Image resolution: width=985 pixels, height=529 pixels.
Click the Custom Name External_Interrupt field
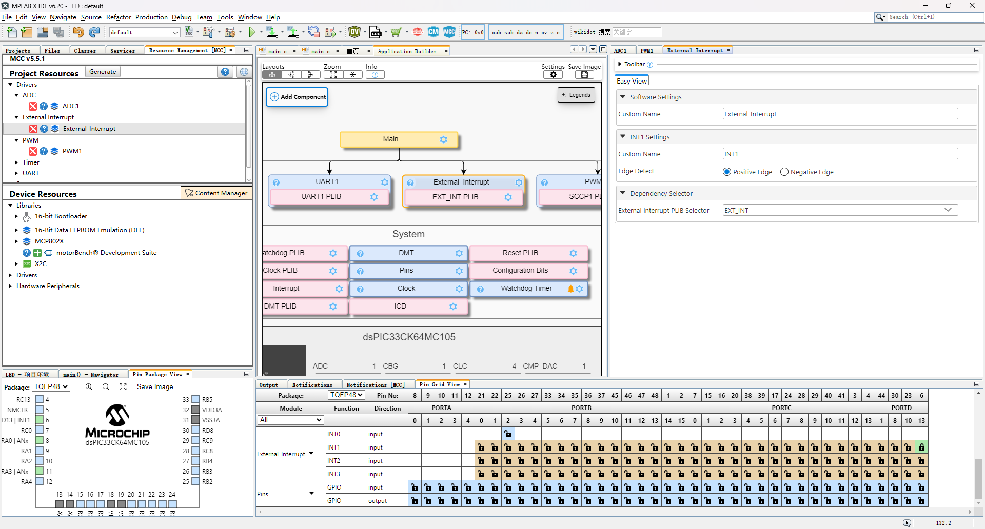tap(840, 114)
